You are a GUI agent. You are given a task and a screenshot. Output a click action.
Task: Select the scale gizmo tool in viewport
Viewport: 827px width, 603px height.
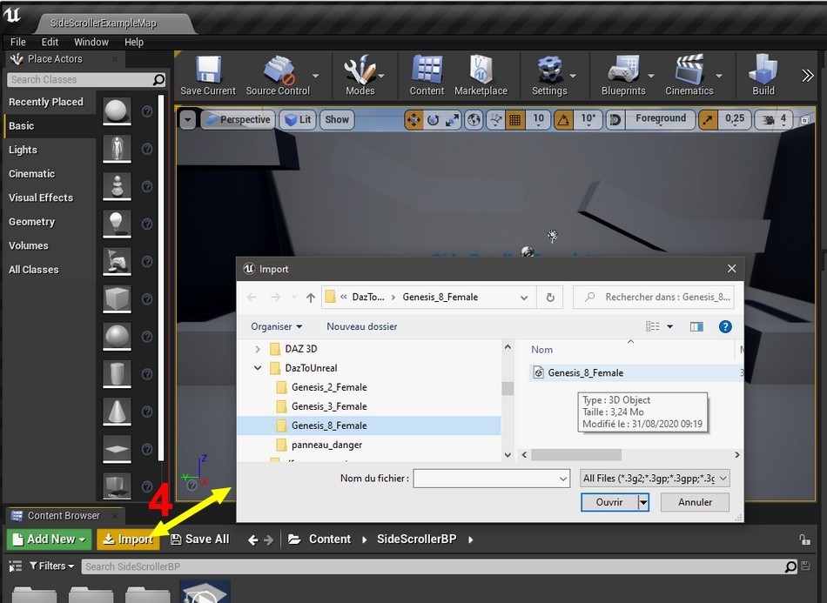[452, 120]
